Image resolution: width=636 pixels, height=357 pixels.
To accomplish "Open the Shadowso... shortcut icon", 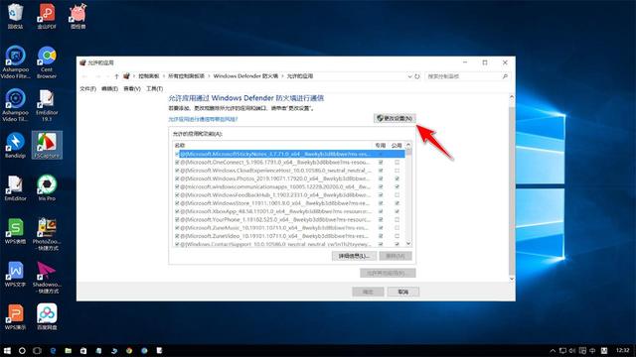I will click(x=47, y=277).
